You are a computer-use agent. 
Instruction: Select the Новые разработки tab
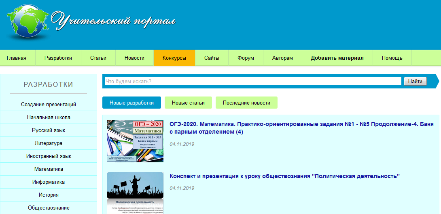(x=131, y=103)
